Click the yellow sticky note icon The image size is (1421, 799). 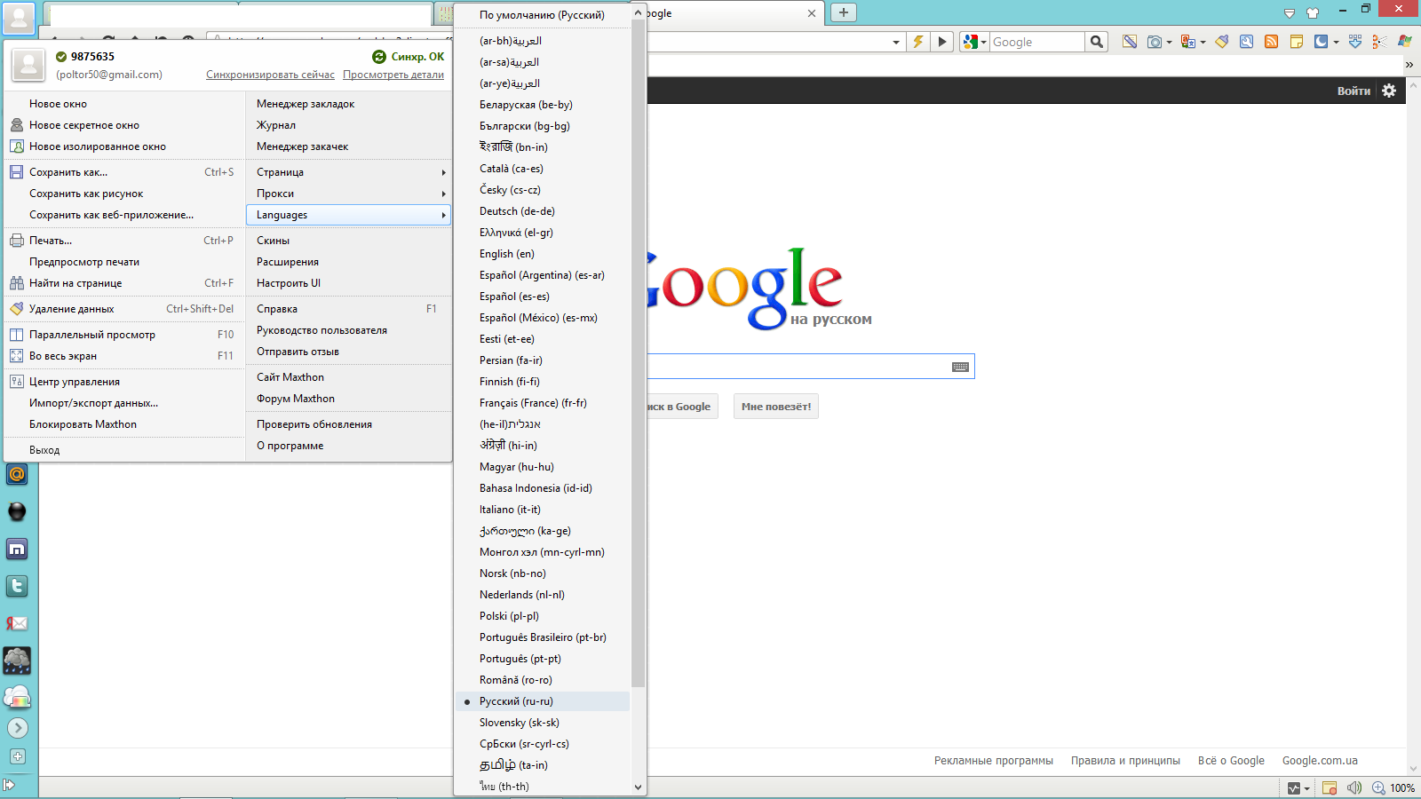pos(1296,42)
